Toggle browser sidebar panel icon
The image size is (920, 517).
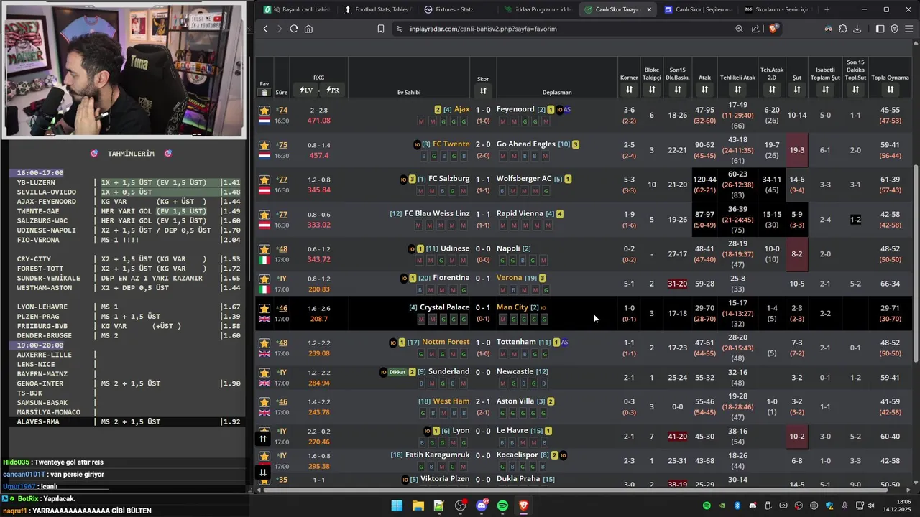tap(880, 29)
